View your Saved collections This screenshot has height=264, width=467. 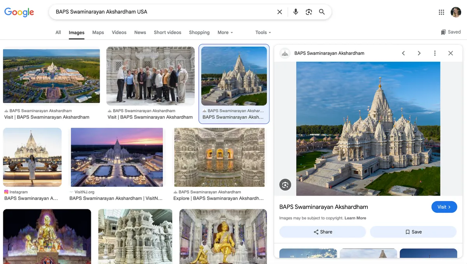[450, 32]
